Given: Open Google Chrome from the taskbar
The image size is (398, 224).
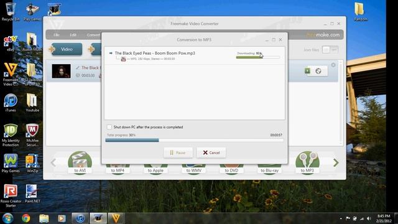Looking at the screenshot, I should coord(25,218).
